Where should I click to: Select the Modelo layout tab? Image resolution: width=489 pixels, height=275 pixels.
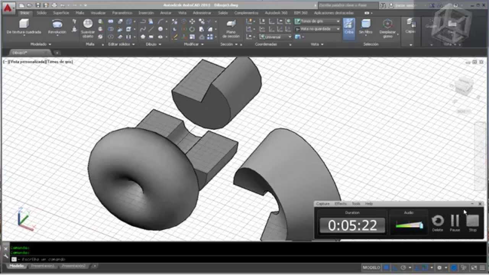pos(16,266)
